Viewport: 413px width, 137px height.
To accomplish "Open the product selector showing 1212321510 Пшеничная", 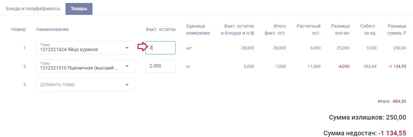I will pos(81,67).
